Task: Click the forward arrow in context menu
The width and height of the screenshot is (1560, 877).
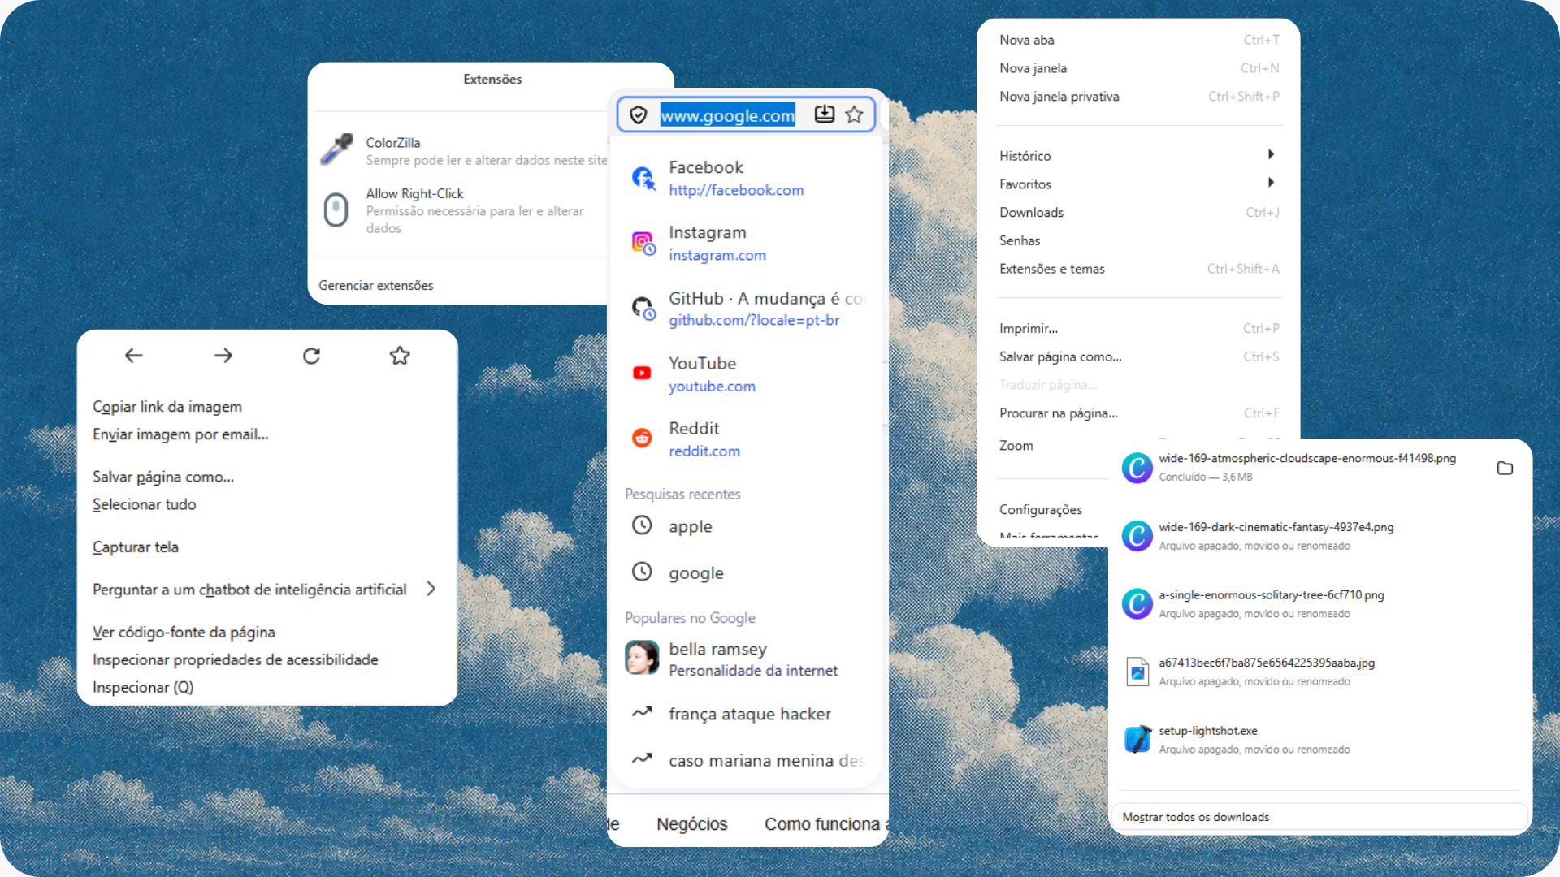Action: pyautogui.click(x=223, y=355)
